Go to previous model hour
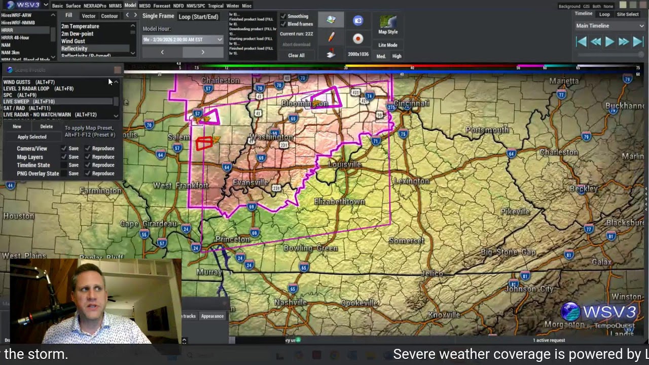 [x=162, y=52]
